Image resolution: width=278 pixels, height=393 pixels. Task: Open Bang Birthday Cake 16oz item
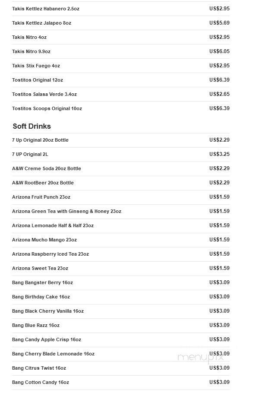click(121, 297)
